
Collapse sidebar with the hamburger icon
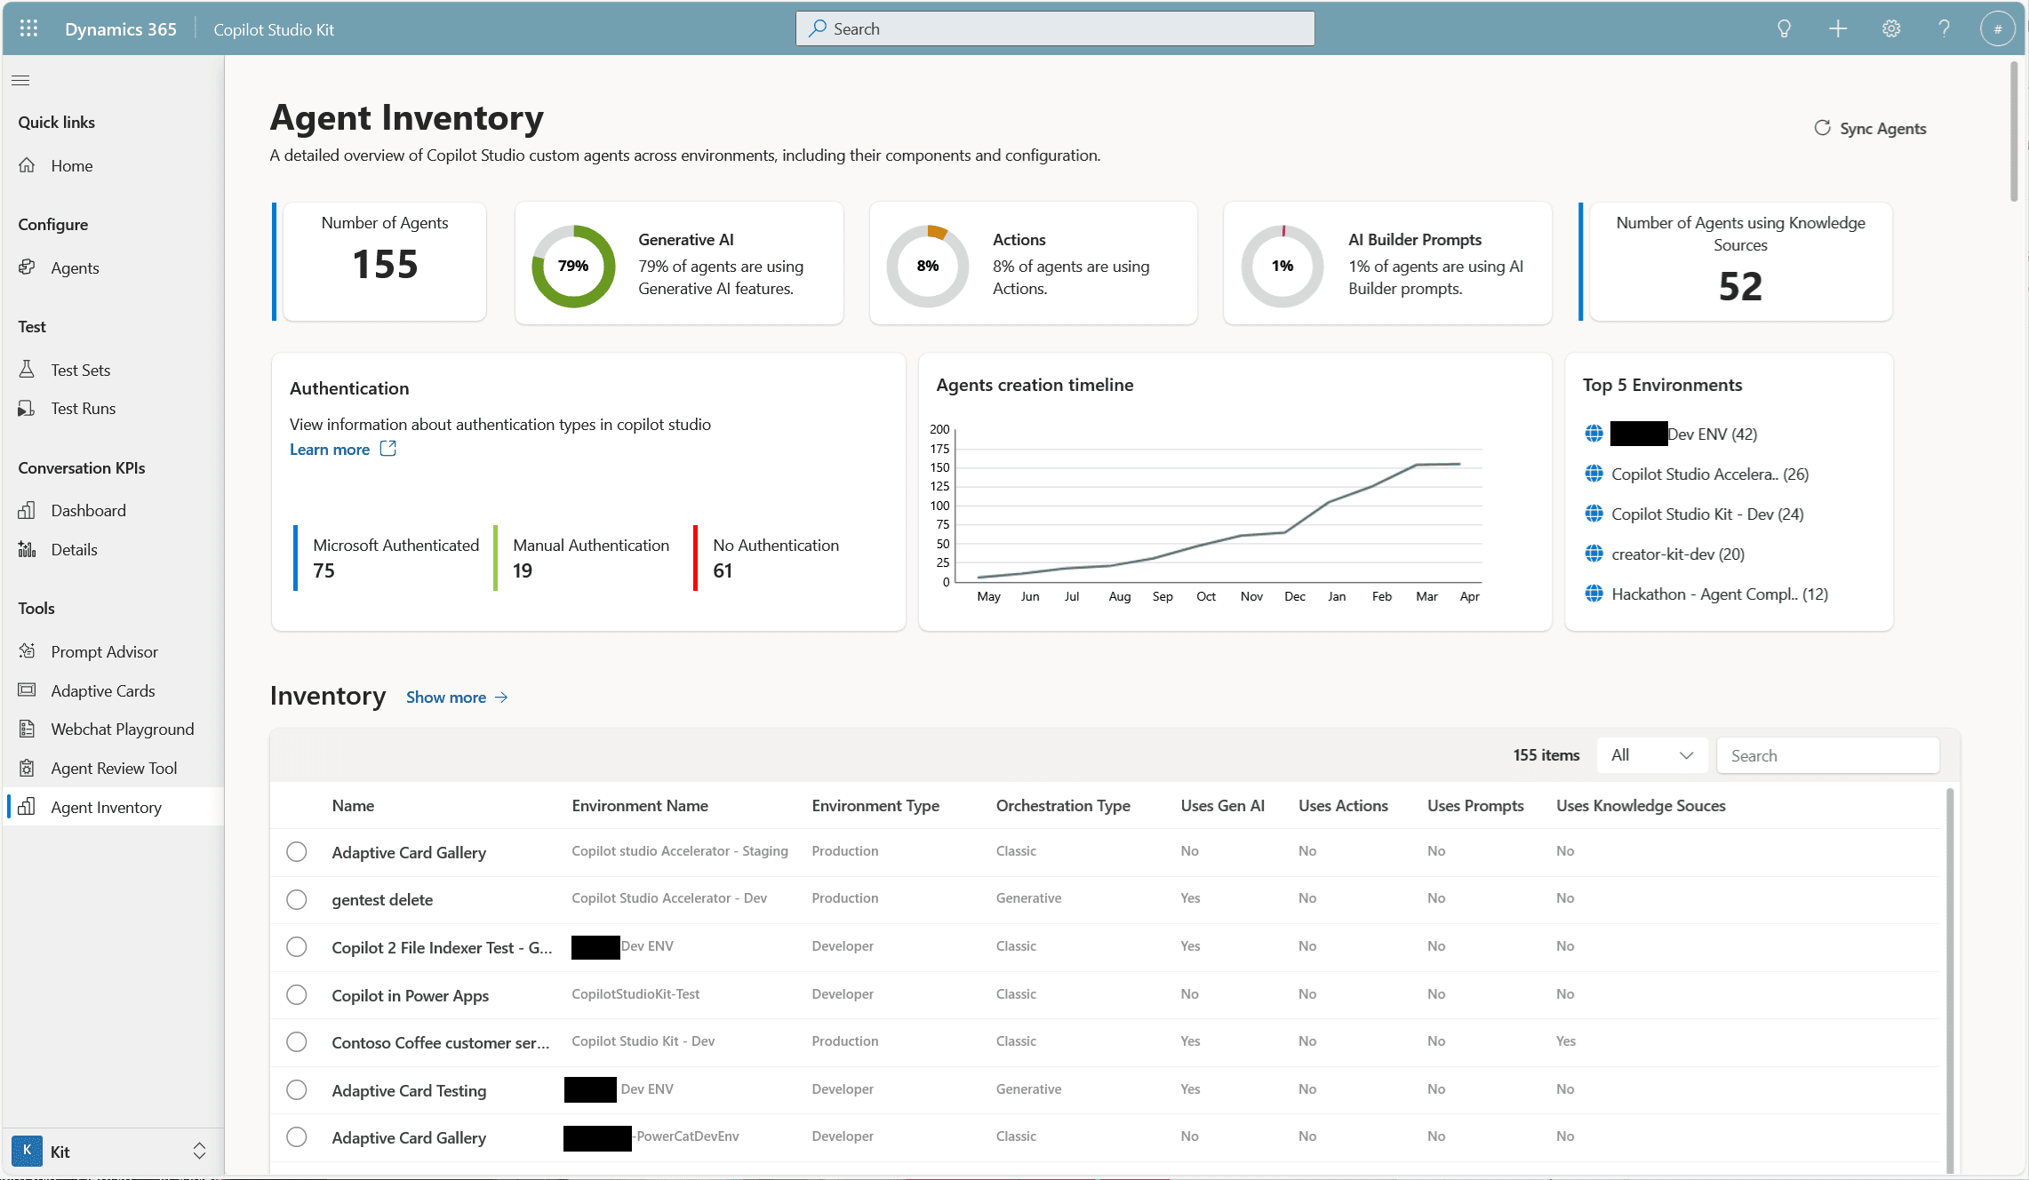point(20,80)
